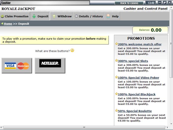This screenshot has height=130, width=173.
Task: Click the star next to 300% special Slots
Action: pyautogui.click(x=116, y=61)
